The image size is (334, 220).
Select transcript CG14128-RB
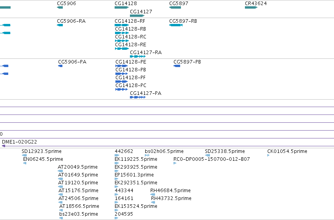coord(130,29)
